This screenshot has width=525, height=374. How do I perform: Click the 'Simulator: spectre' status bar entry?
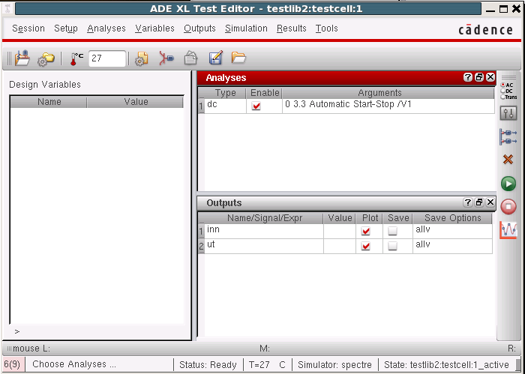(334, 365)
